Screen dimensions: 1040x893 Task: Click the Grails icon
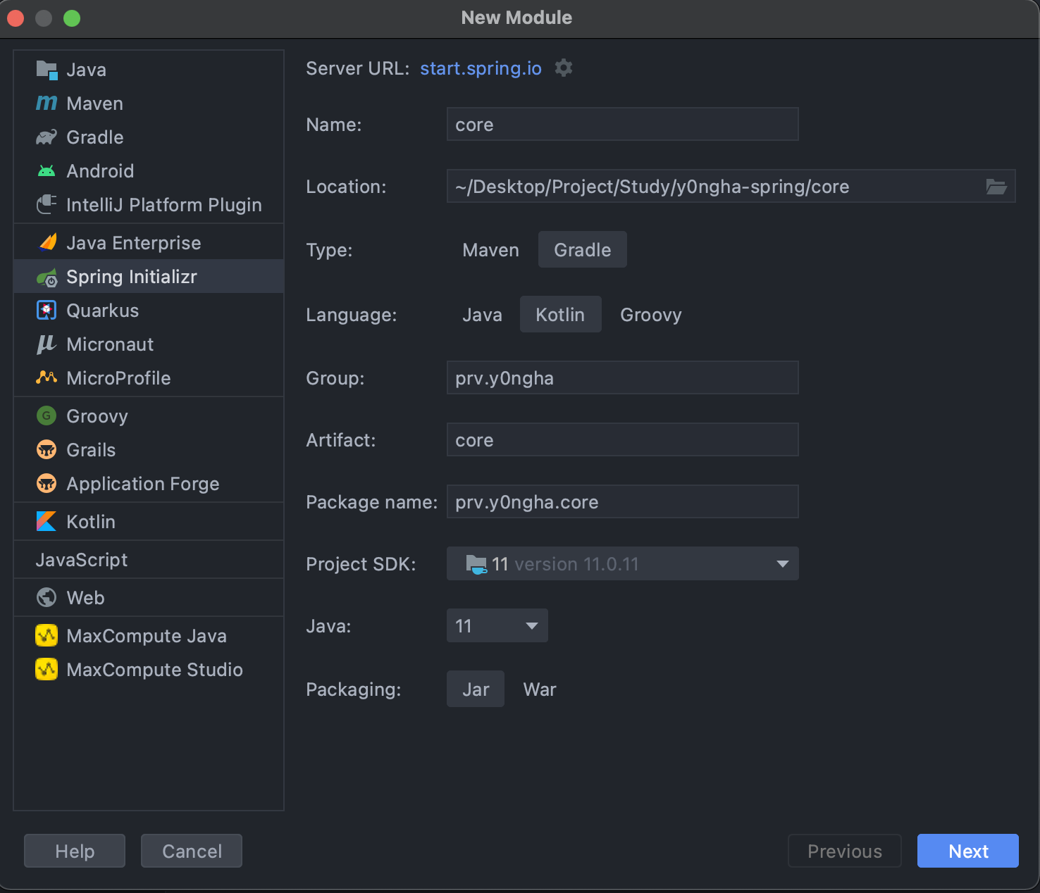47,450
